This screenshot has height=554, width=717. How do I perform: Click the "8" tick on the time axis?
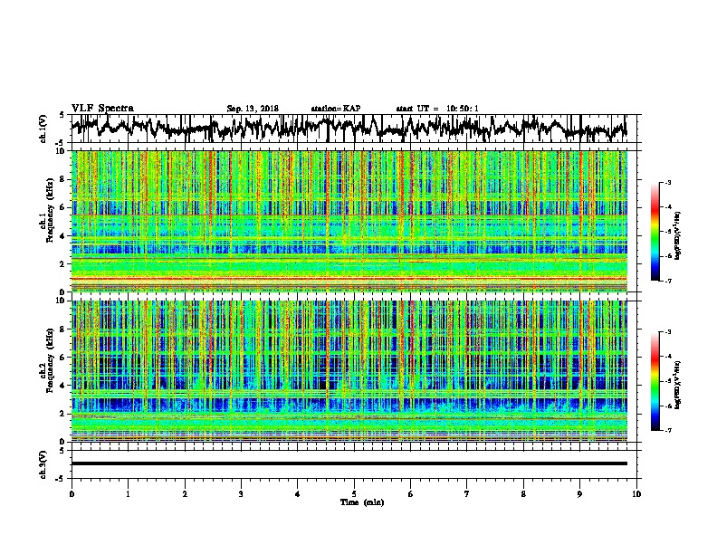pyautogui.click(x=523, y=494)
